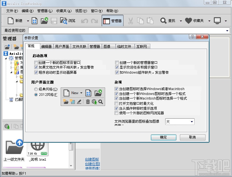
Task: Select the trash delete icon in theme preview
Action: click(88, 101)
